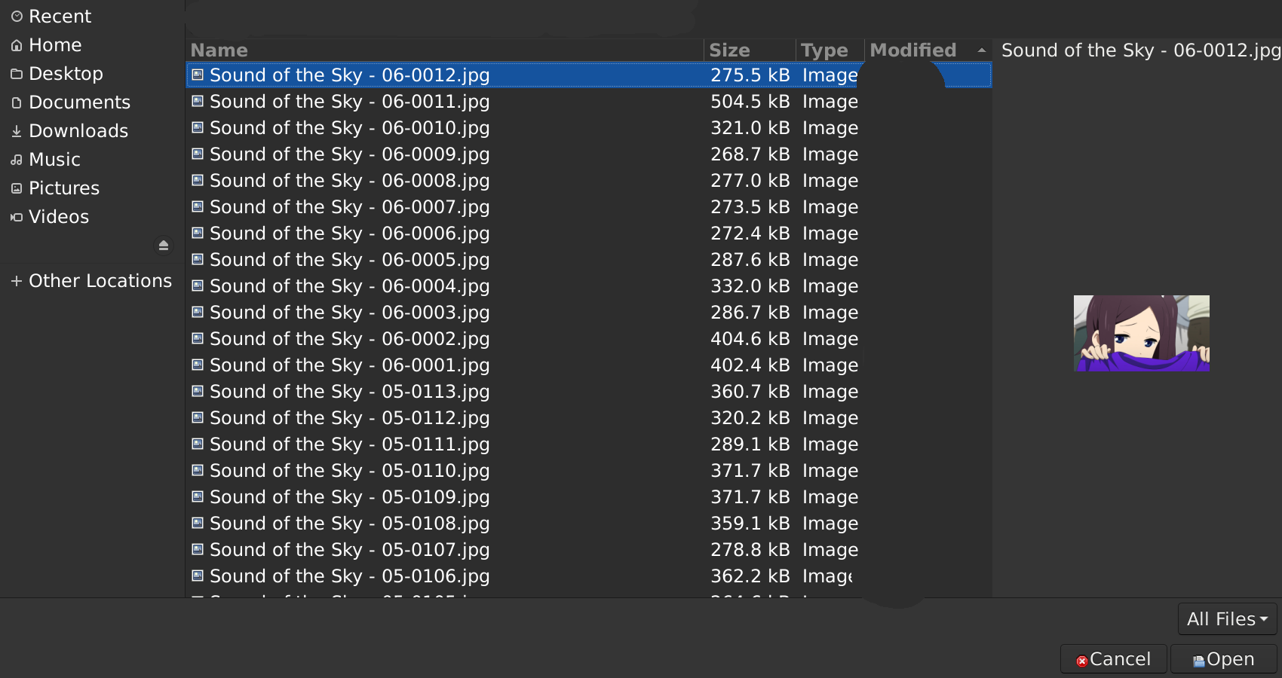Click the Documents file icon in sidebar
The image size is (1282, 678).
pos(17,102)
